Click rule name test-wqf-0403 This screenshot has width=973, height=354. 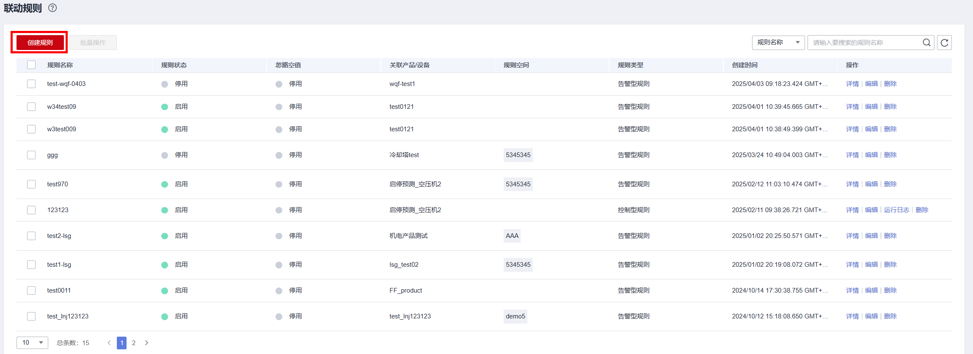66,84
